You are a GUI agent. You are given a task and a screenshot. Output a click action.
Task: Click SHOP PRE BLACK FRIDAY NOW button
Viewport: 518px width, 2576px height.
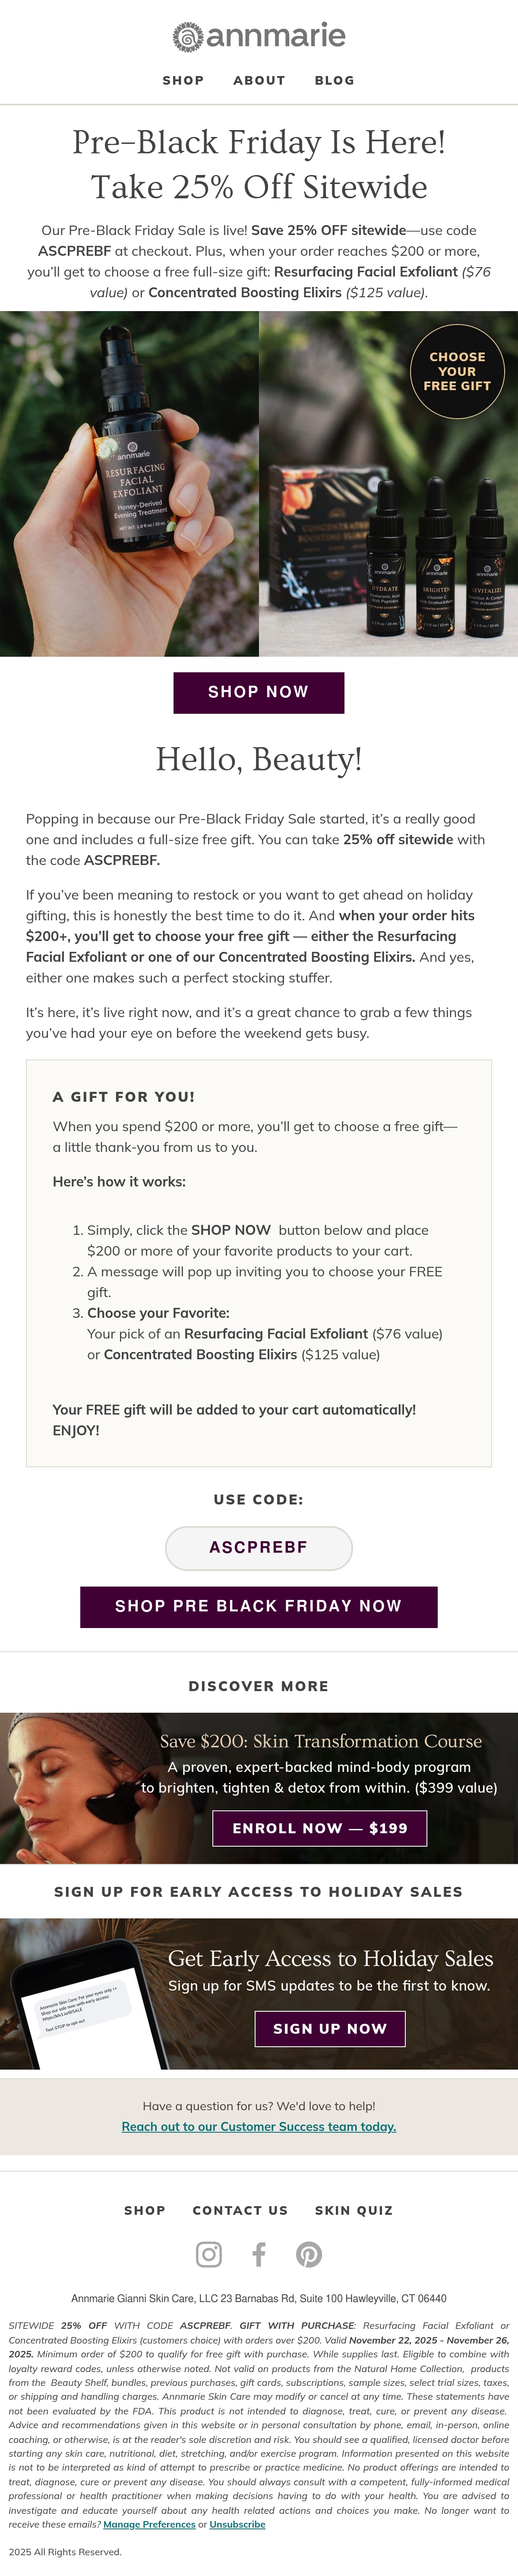coord(259,1606)
